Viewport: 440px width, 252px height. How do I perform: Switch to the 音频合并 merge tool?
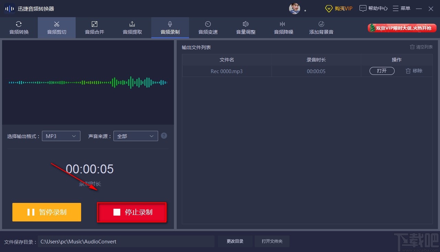click(x=94, y=27)
